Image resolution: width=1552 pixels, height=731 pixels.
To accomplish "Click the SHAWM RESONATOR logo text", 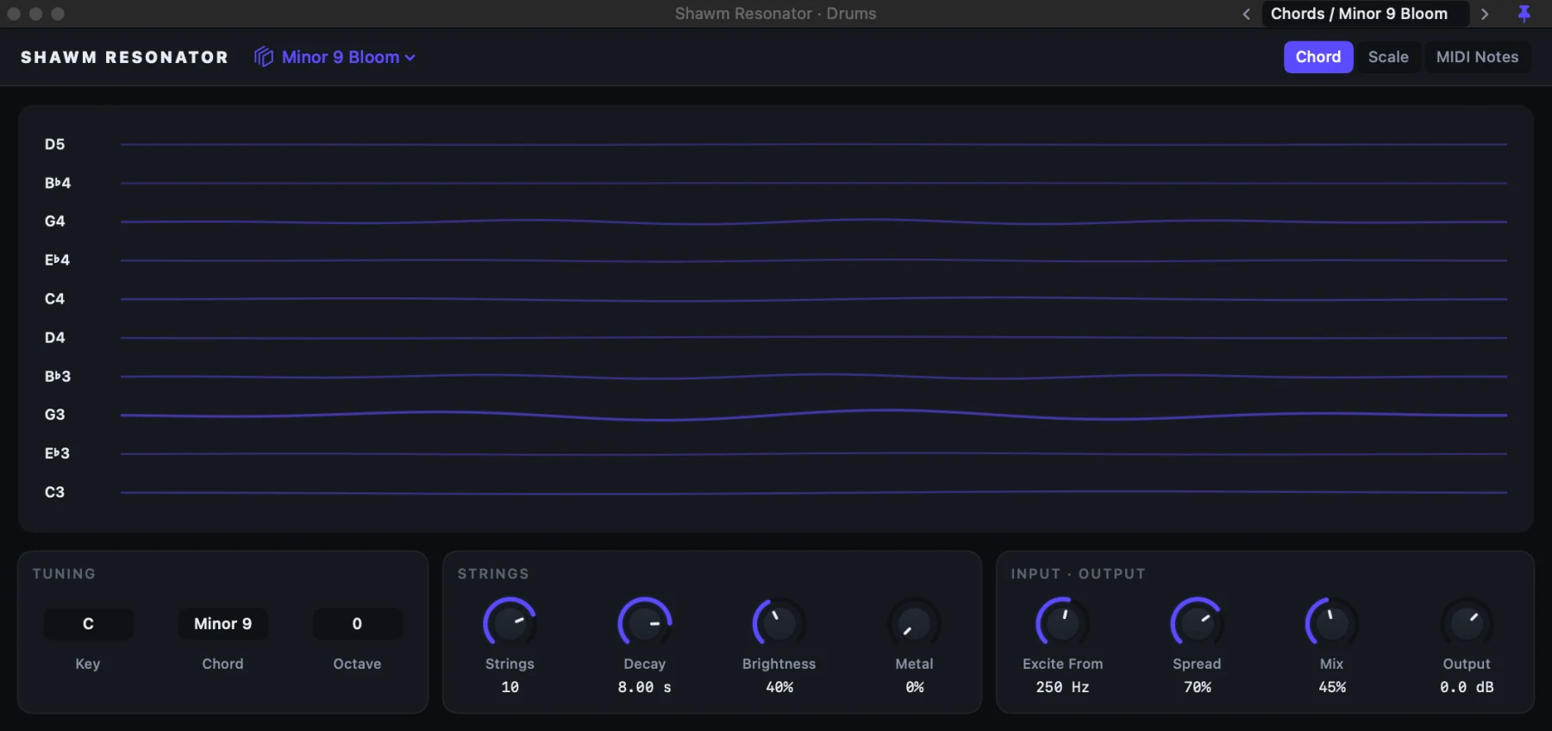I will click(x=124, y=57).
